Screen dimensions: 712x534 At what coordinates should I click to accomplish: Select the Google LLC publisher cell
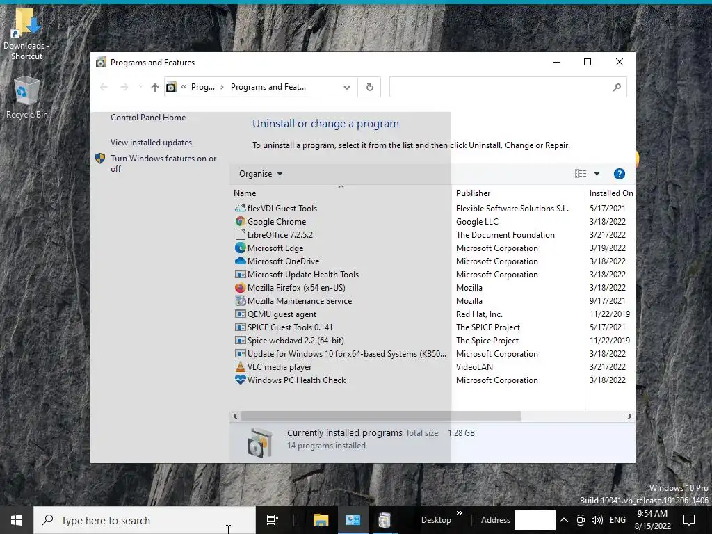pyautogui.click(x=477, y=222)
